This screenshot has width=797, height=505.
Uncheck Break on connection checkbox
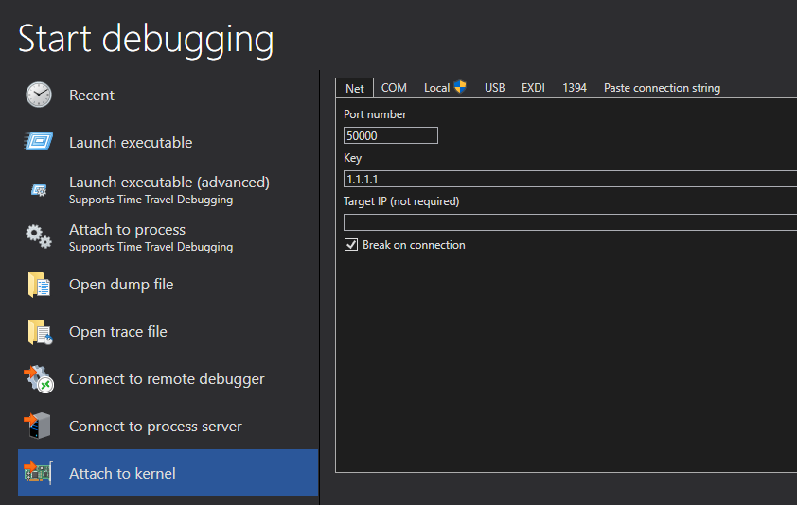coord(351,244)
